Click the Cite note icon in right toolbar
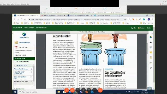167x94 pixels. [151, 57]
